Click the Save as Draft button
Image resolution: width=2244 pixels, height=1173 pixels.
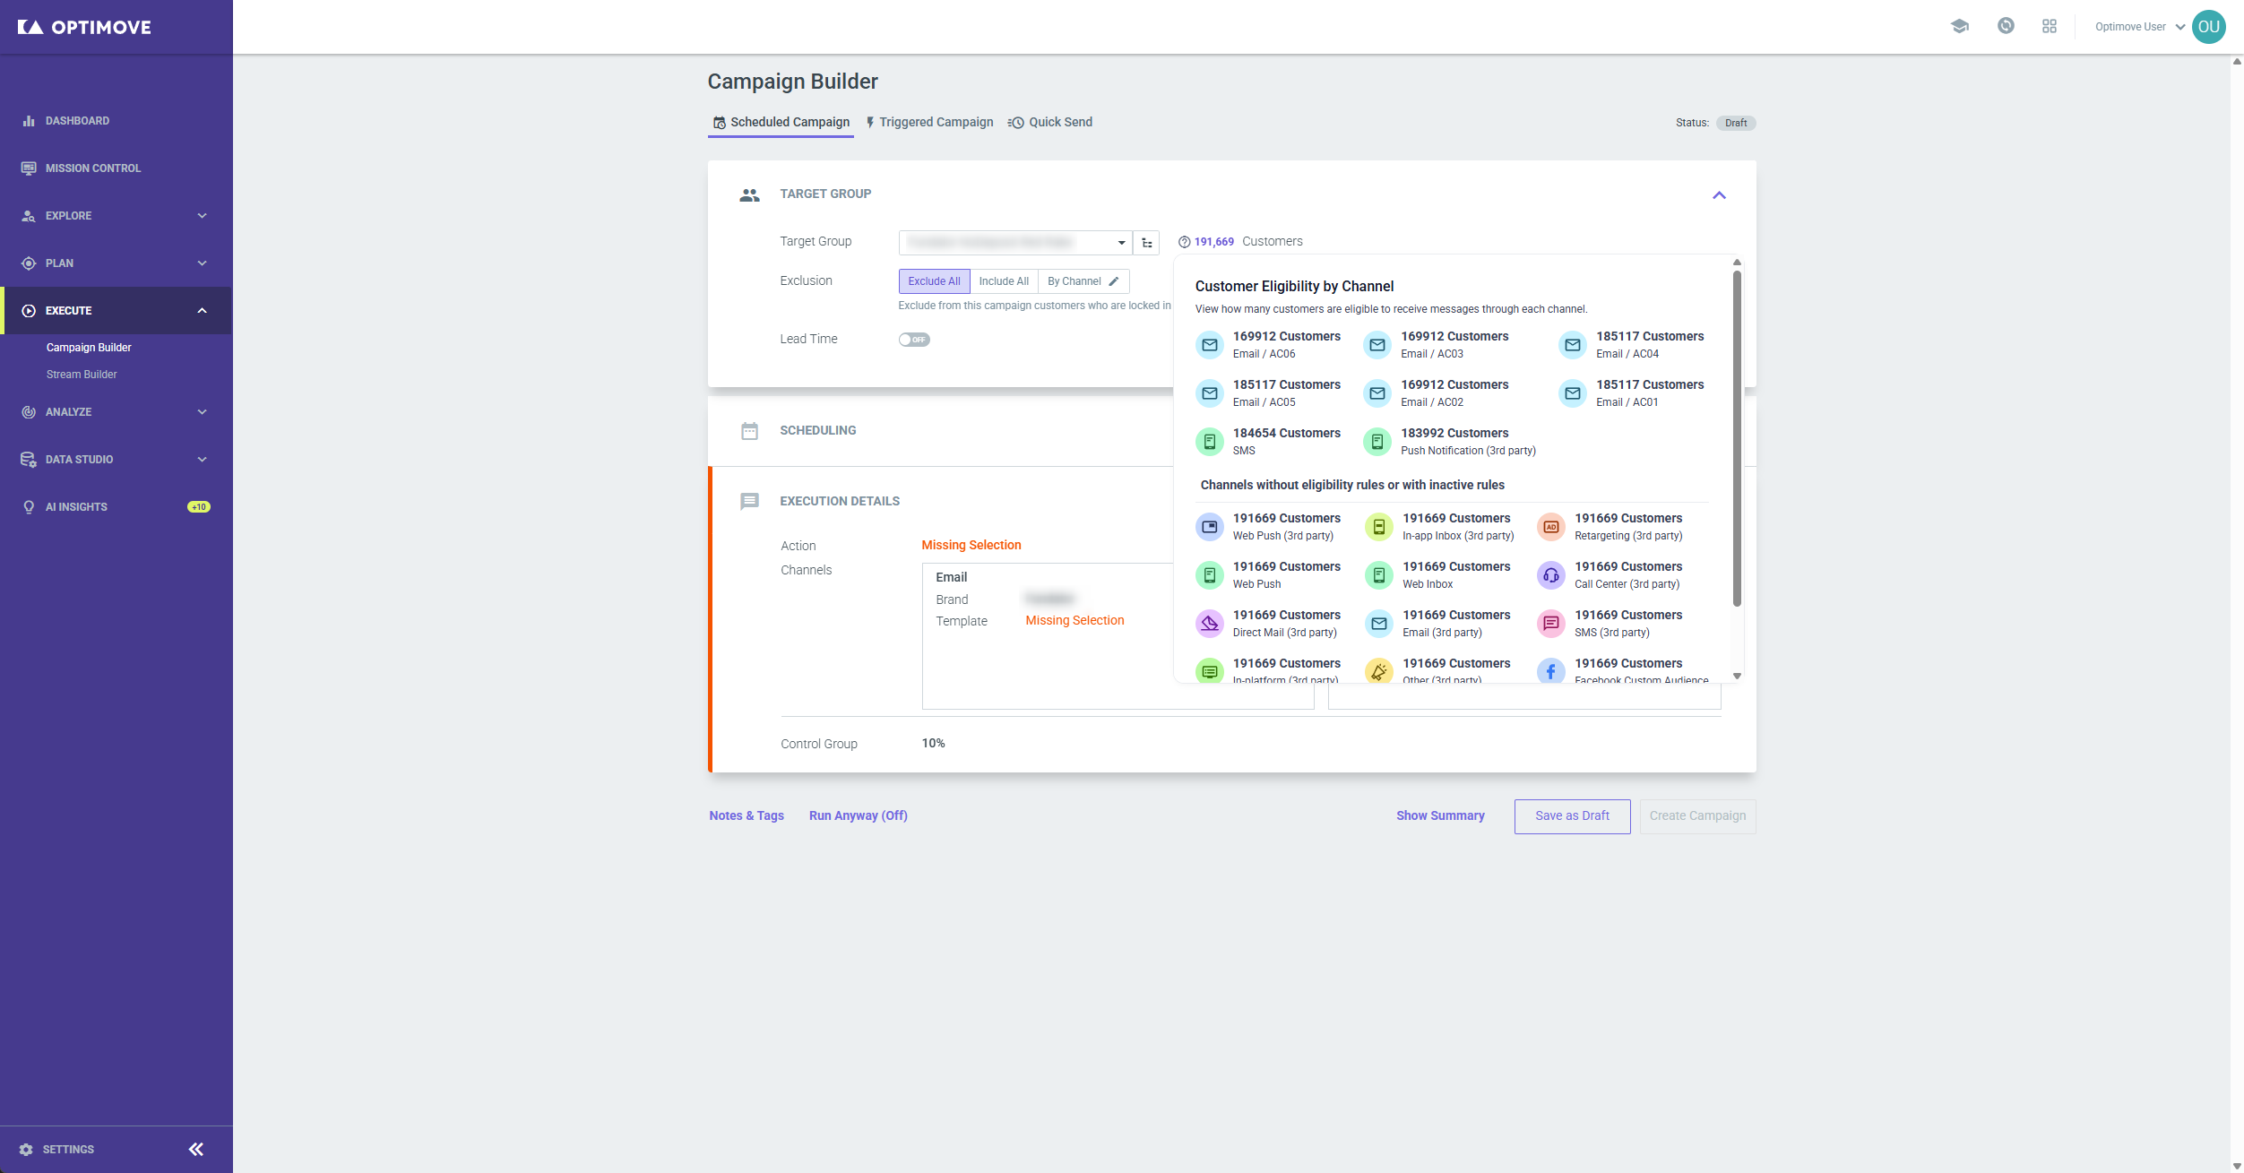[1572, 816]
